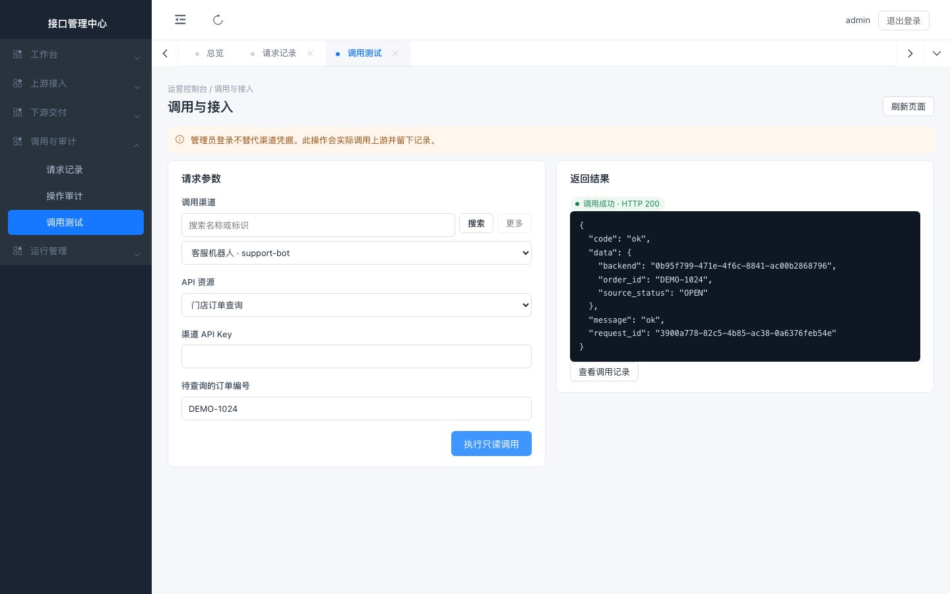Click the 接口管理中心 sidebar title
Screen dimensions: 950x594
[77, 23]
